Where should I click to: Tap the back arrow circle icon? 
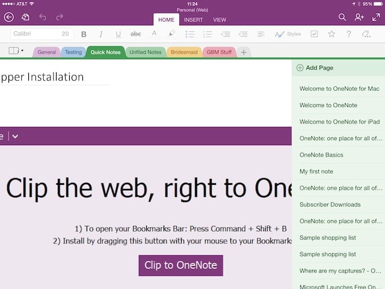pos(9,17)
